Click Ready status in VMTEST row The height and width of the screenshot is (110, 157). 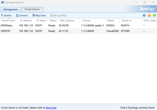coord(52,31)
